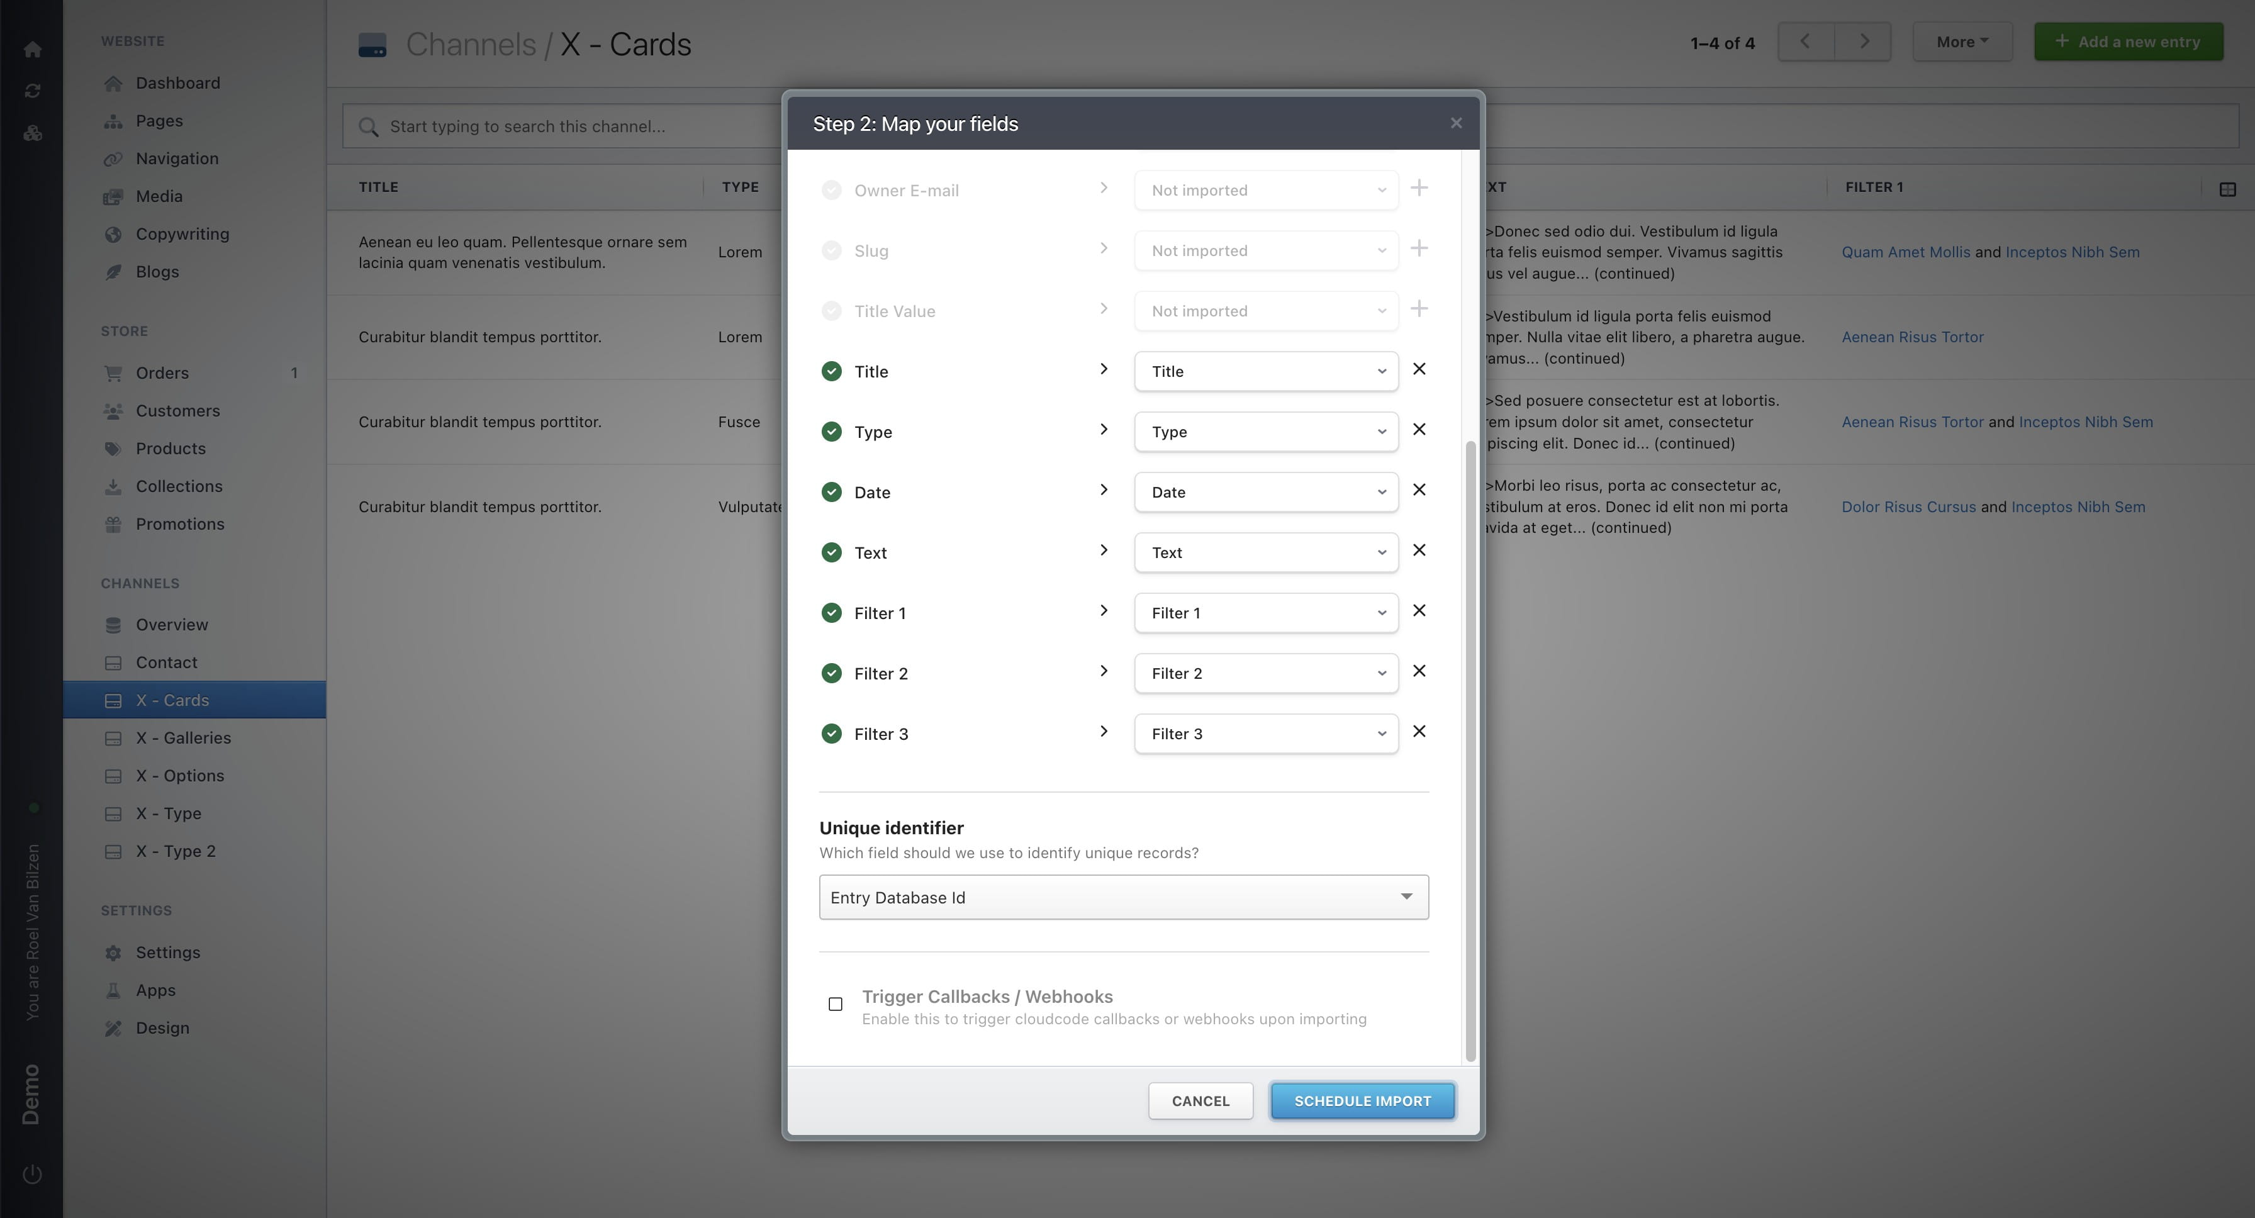Toggle the green check beside Filter 3
The image size is (2255, 1218).
tap(831, 733)
